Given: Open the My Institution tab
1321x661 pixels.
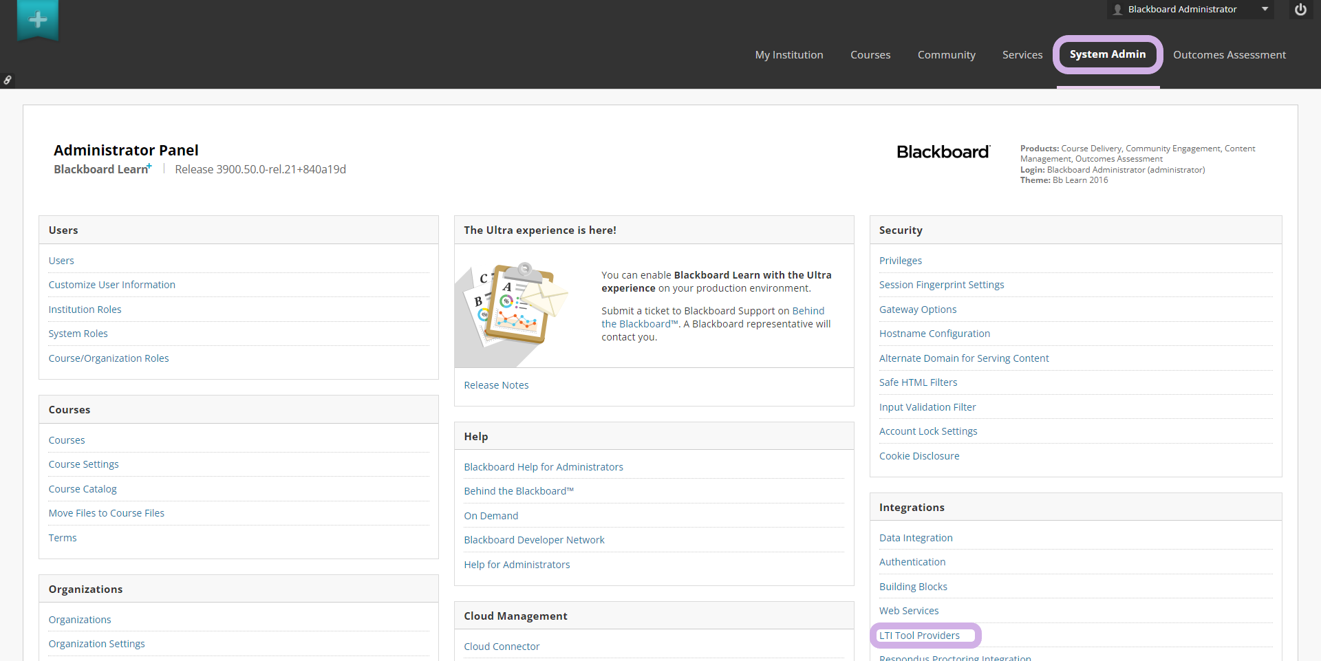Looking at the screenshot, I should tap(789, 55).
